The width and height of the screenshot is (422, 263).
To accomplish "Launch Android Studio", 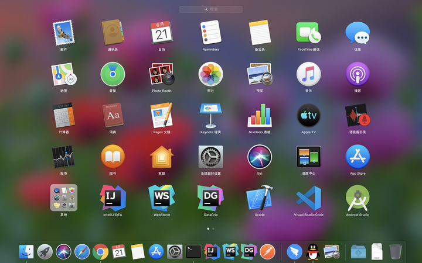I will pyautogui.click(x=358, y=198).
